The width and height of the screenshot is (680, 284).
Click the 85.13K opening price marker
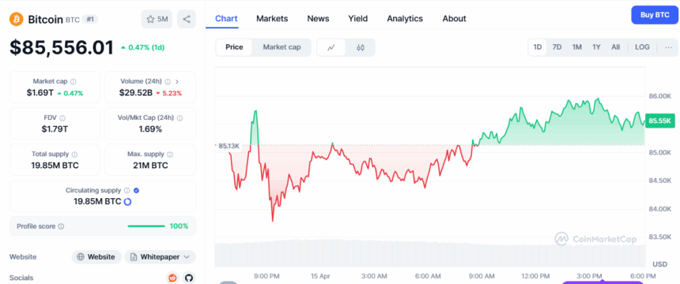(x=229, y=146)
